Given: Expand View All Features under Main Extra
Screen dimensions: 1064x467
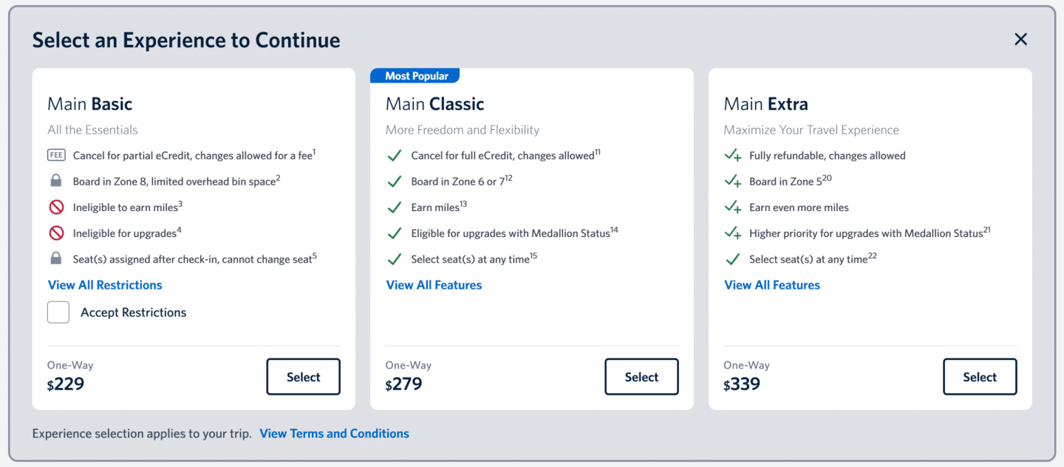Looking at the screenshot, I should (x=772, y=286).
